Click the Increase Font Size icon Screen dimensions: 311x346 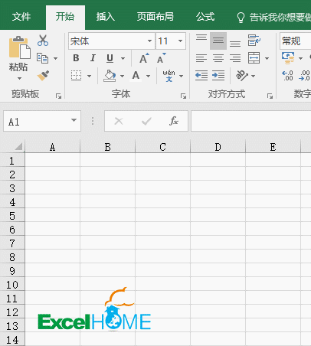point(144,58)
